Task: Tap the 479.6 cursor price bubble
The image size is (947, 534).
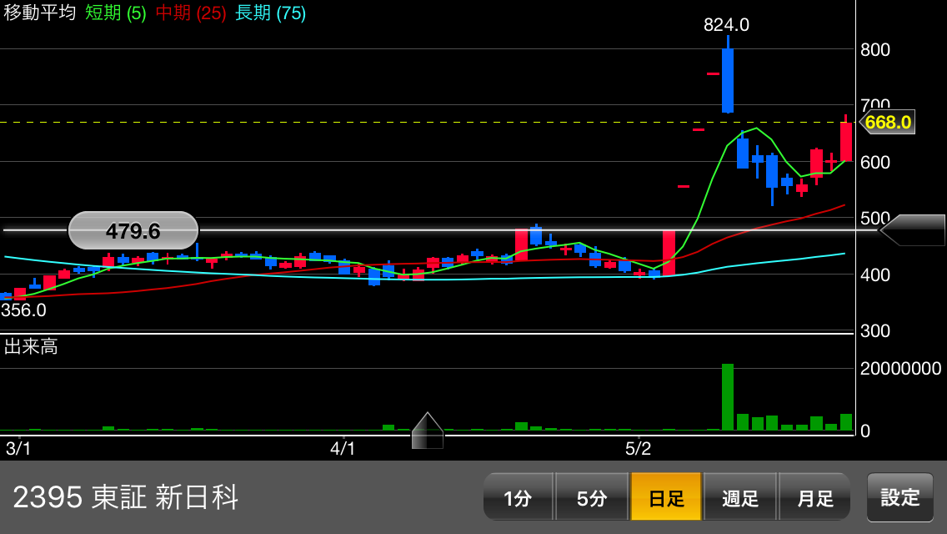Action: pyautogui.click(x=133, y=231)
